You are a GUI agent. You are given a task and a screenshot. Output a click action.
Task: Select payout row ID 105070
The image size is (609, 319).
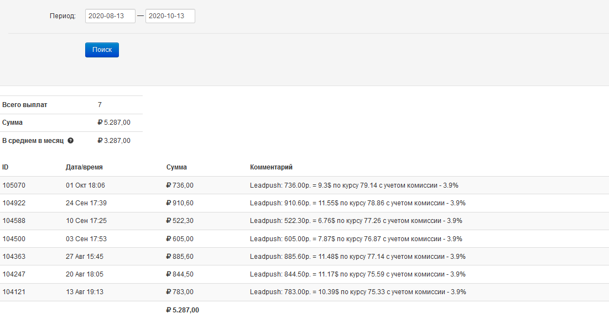tap(14, 185)
